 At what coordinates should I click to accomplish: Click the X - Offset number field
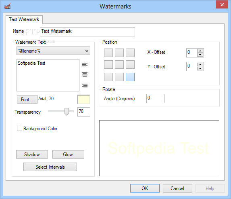(191, 53)
